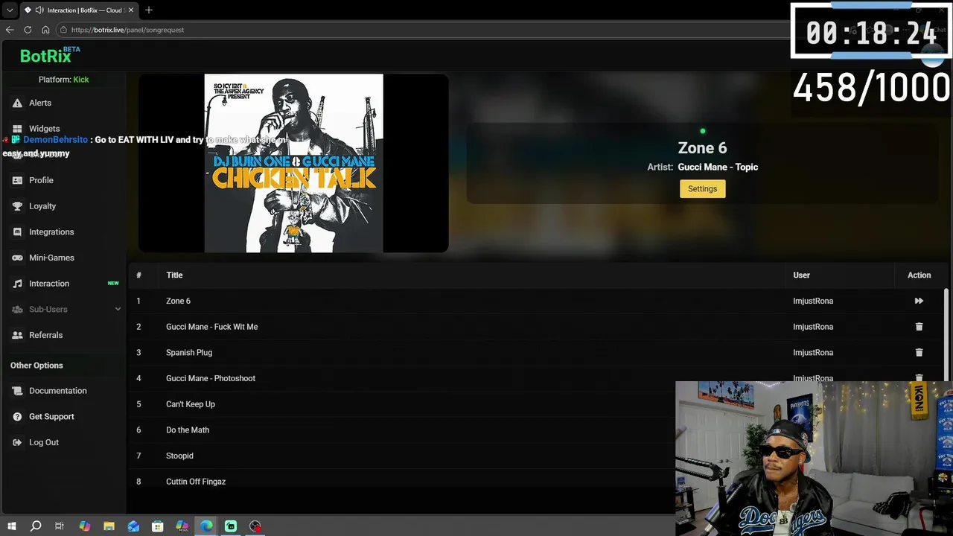Open Loyalty trophy icon in sidebar
This screenshot has width=953, height=536.
coord(17,206)
